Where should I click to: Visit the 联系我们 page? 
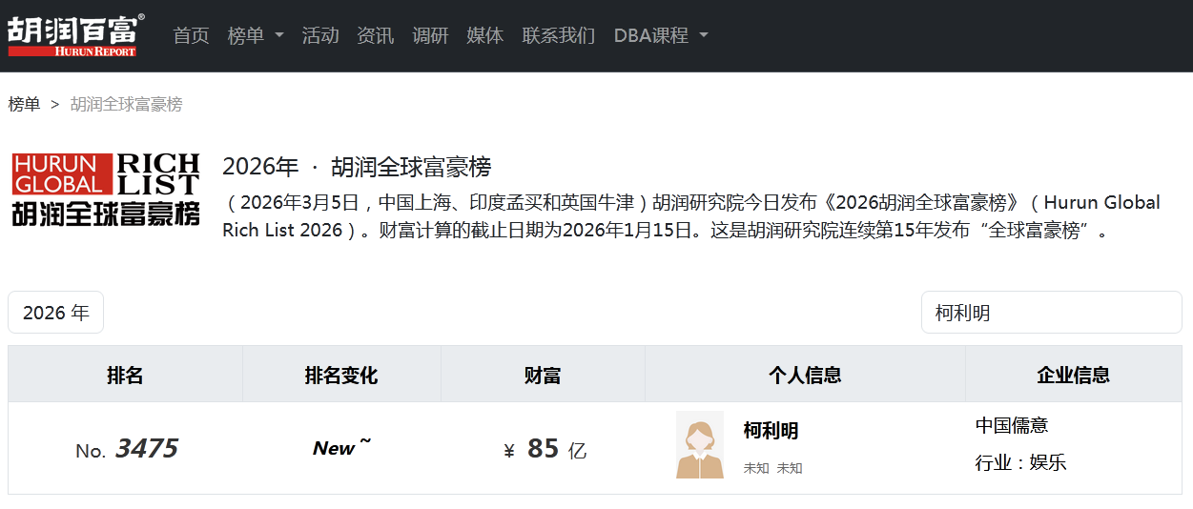point(559,35)
